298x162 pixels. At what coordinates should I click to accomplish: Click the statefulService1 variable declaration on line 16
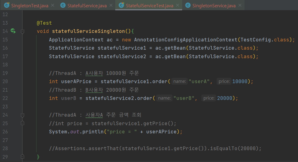122,48
